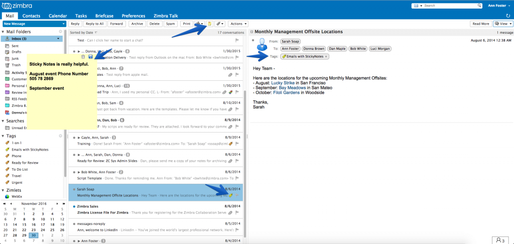Toggle flag on LinkedIn welcome message
This screenshot has height=244, width=514.
coord(237,230)
